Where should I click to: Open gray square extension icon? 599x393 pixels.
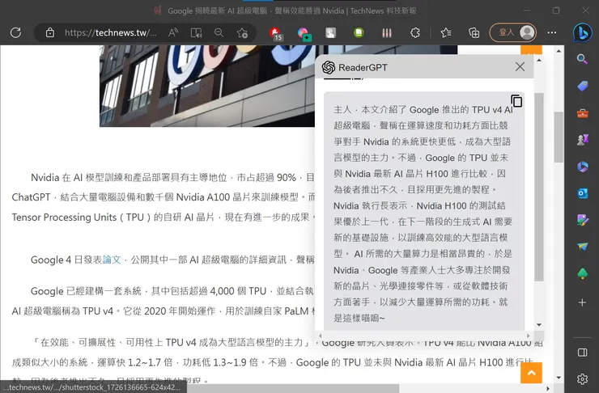[330, 33]
